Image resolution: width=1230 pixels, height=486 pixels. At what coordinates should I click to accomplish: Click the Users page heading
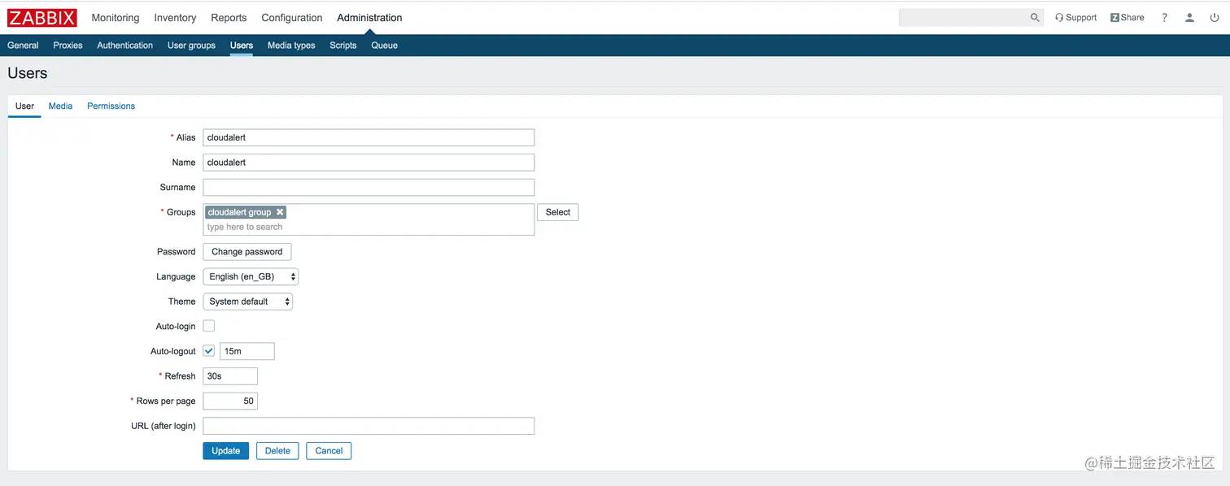click(x=28, y=73)
